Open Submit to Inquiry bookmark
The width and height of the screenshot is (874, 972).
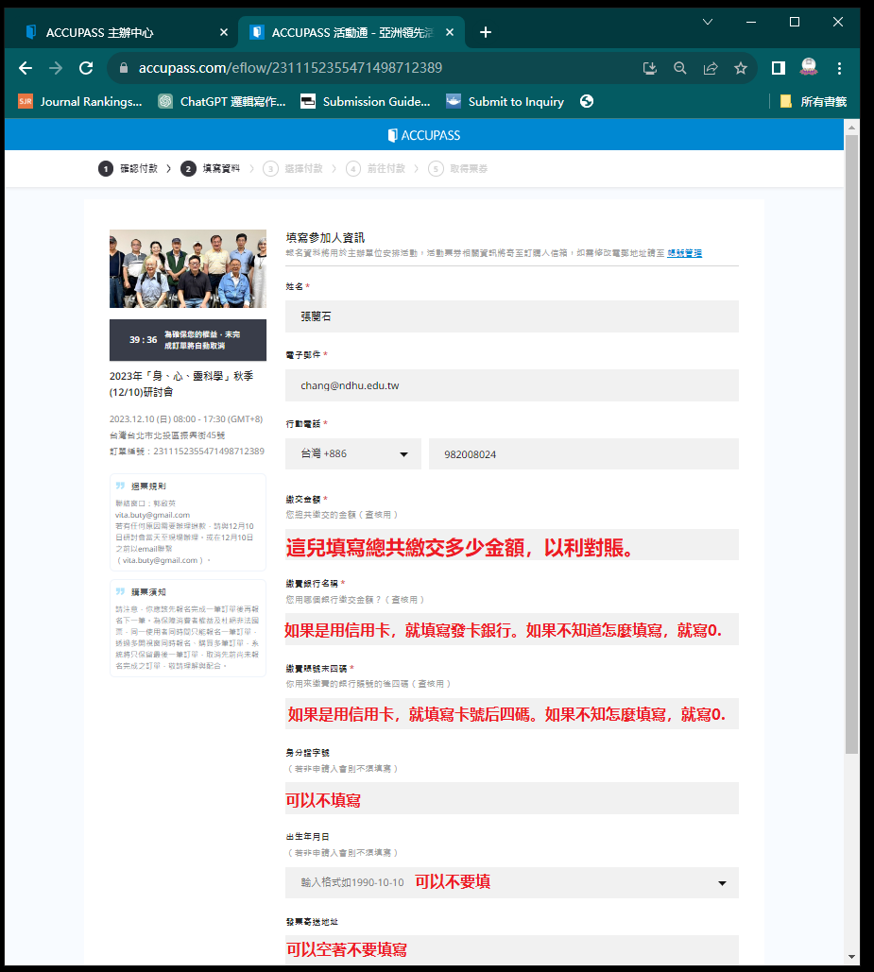coord(506,101)
